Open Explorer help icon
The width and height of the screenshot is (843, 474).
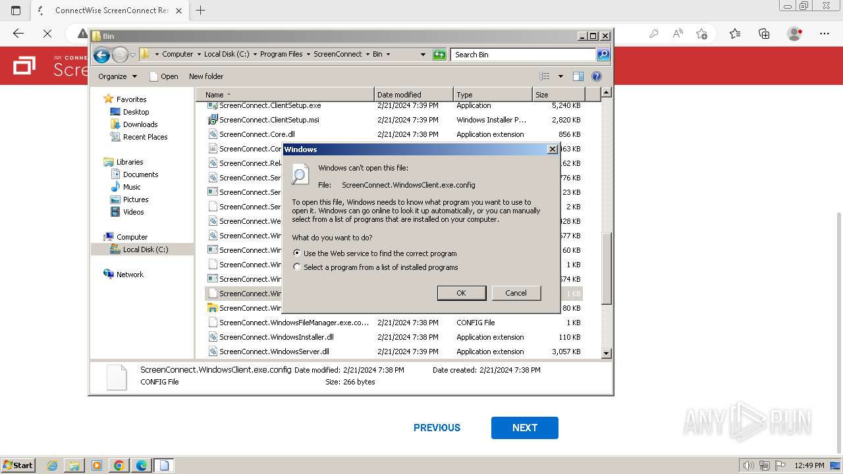(x=597, y=76)
